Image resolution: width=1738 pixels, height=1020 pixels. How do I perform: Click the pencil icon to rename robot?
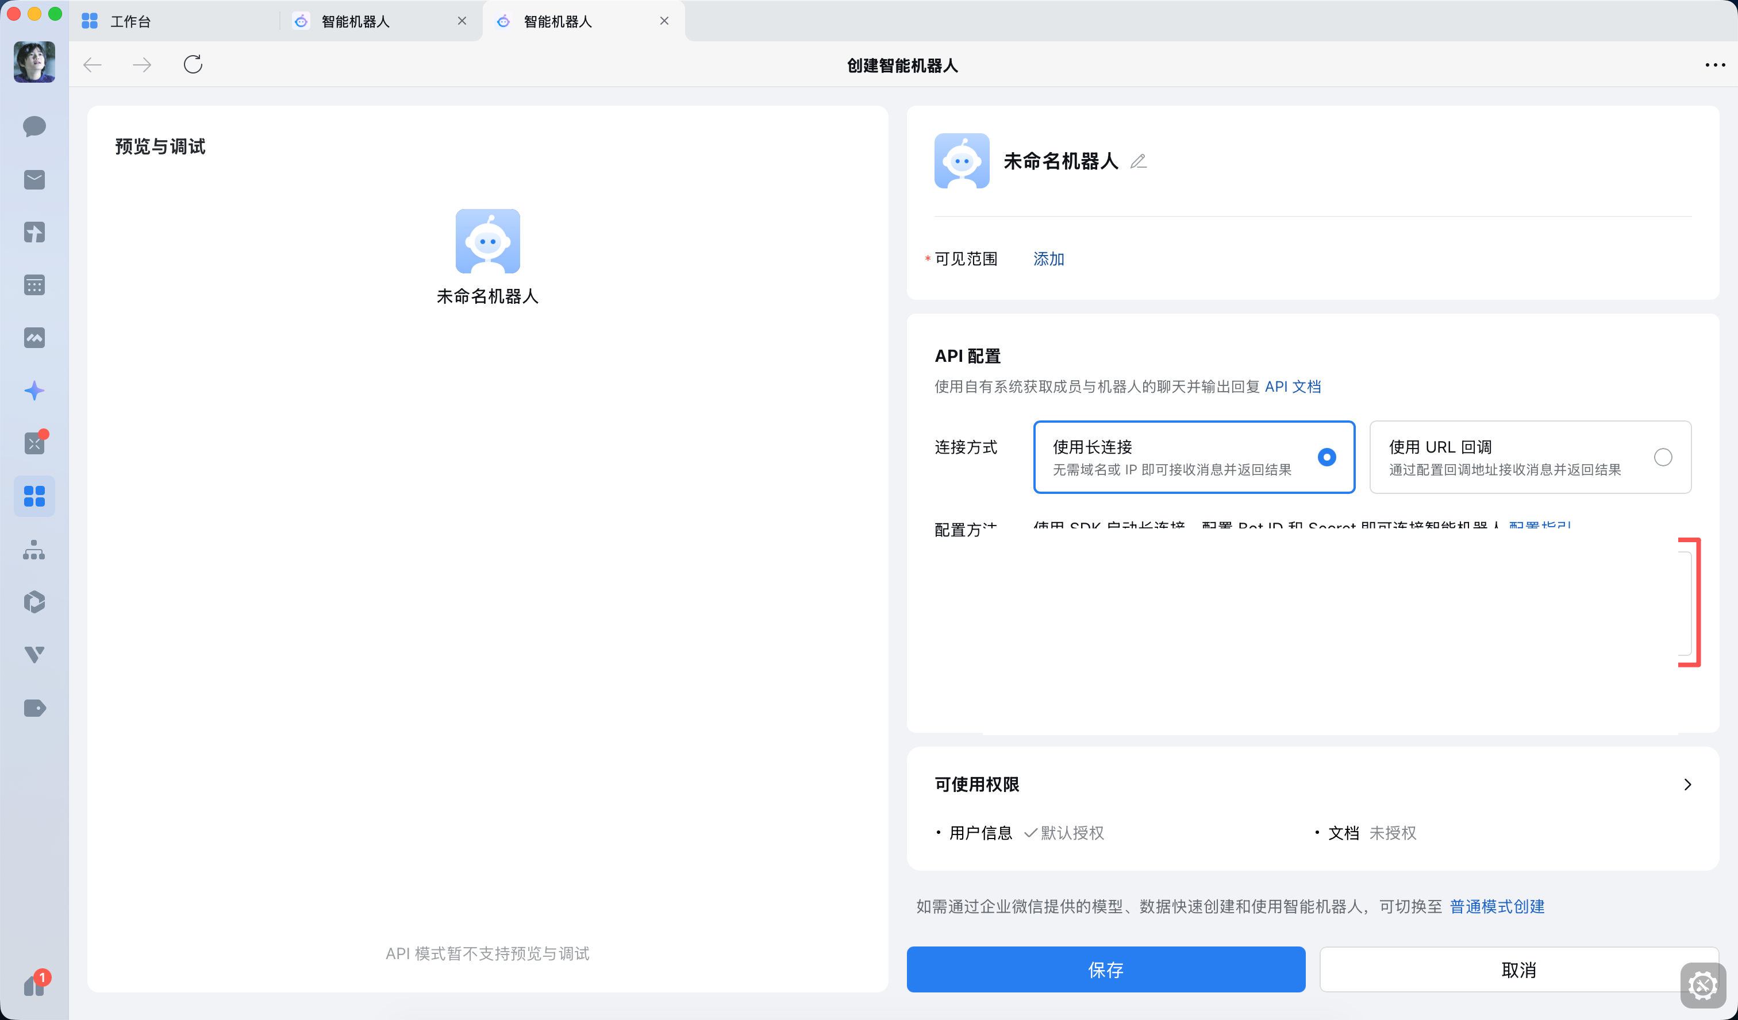[x=1138, y=161]
